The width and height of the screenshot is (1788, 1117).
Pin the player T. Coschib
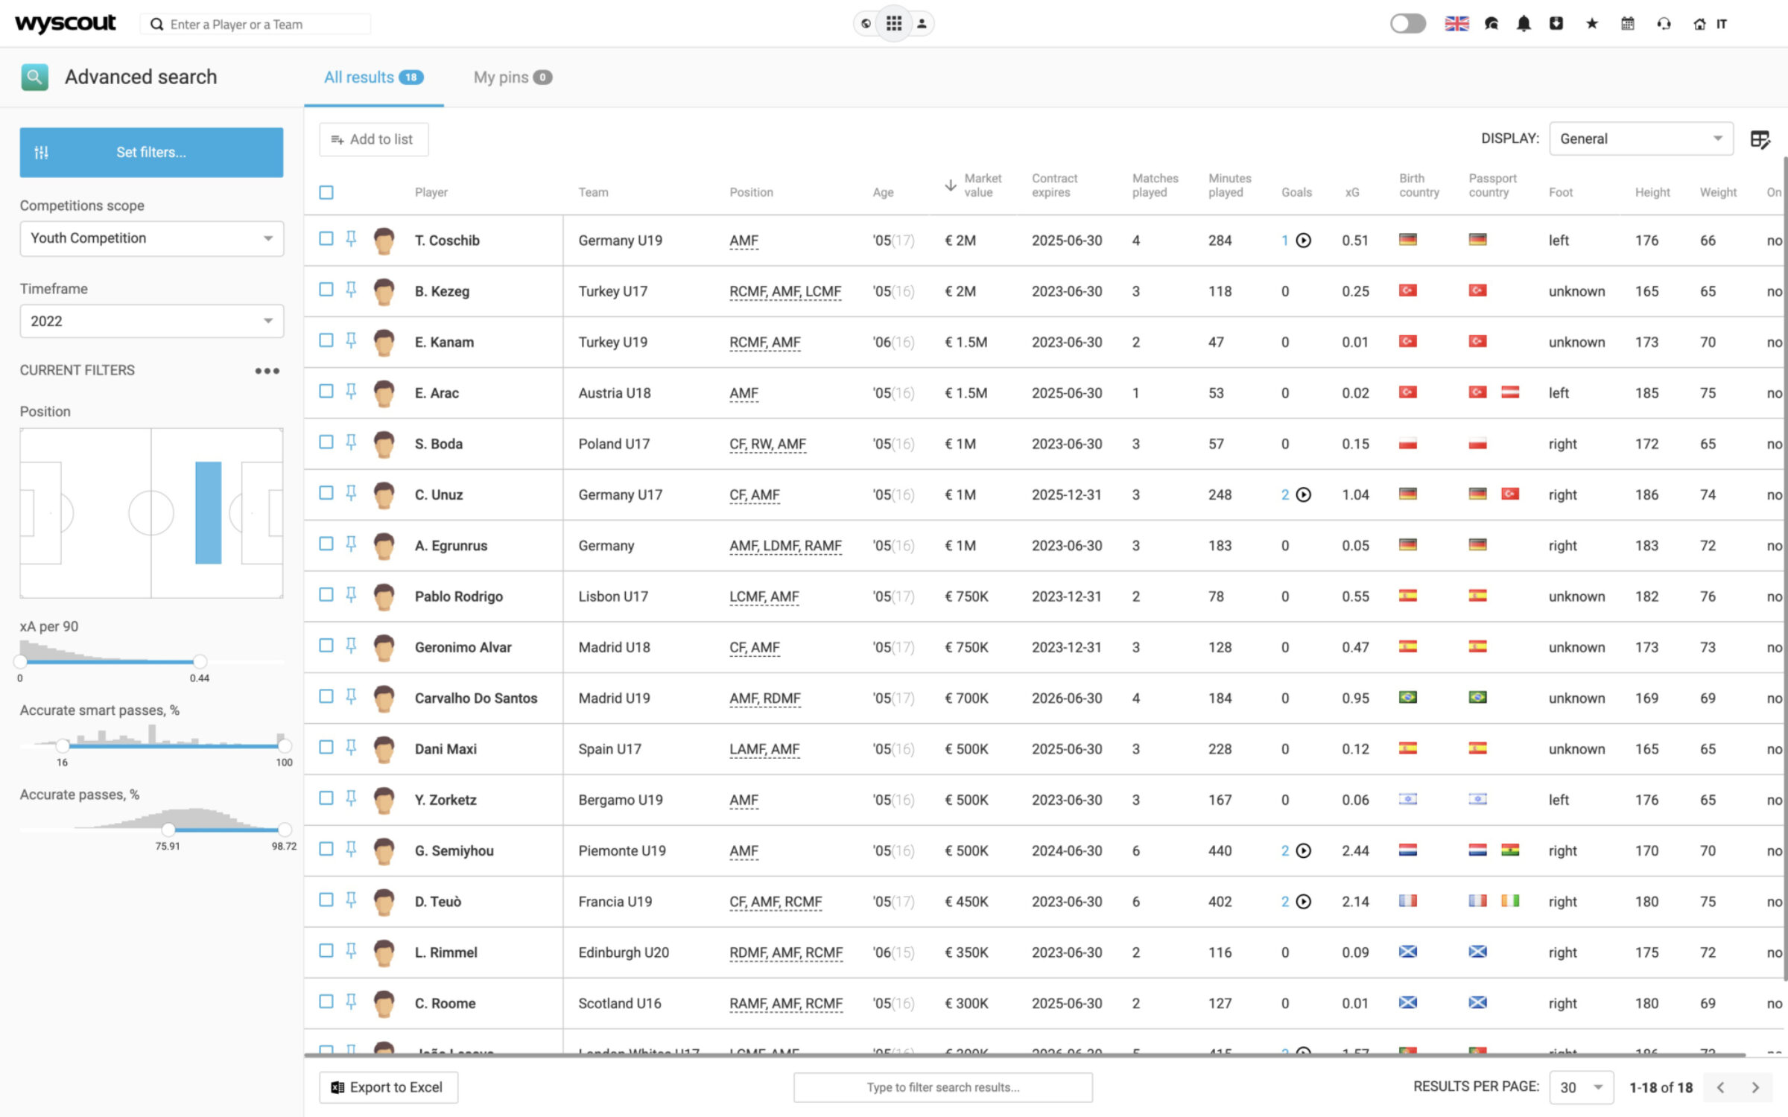pos(350,239)
